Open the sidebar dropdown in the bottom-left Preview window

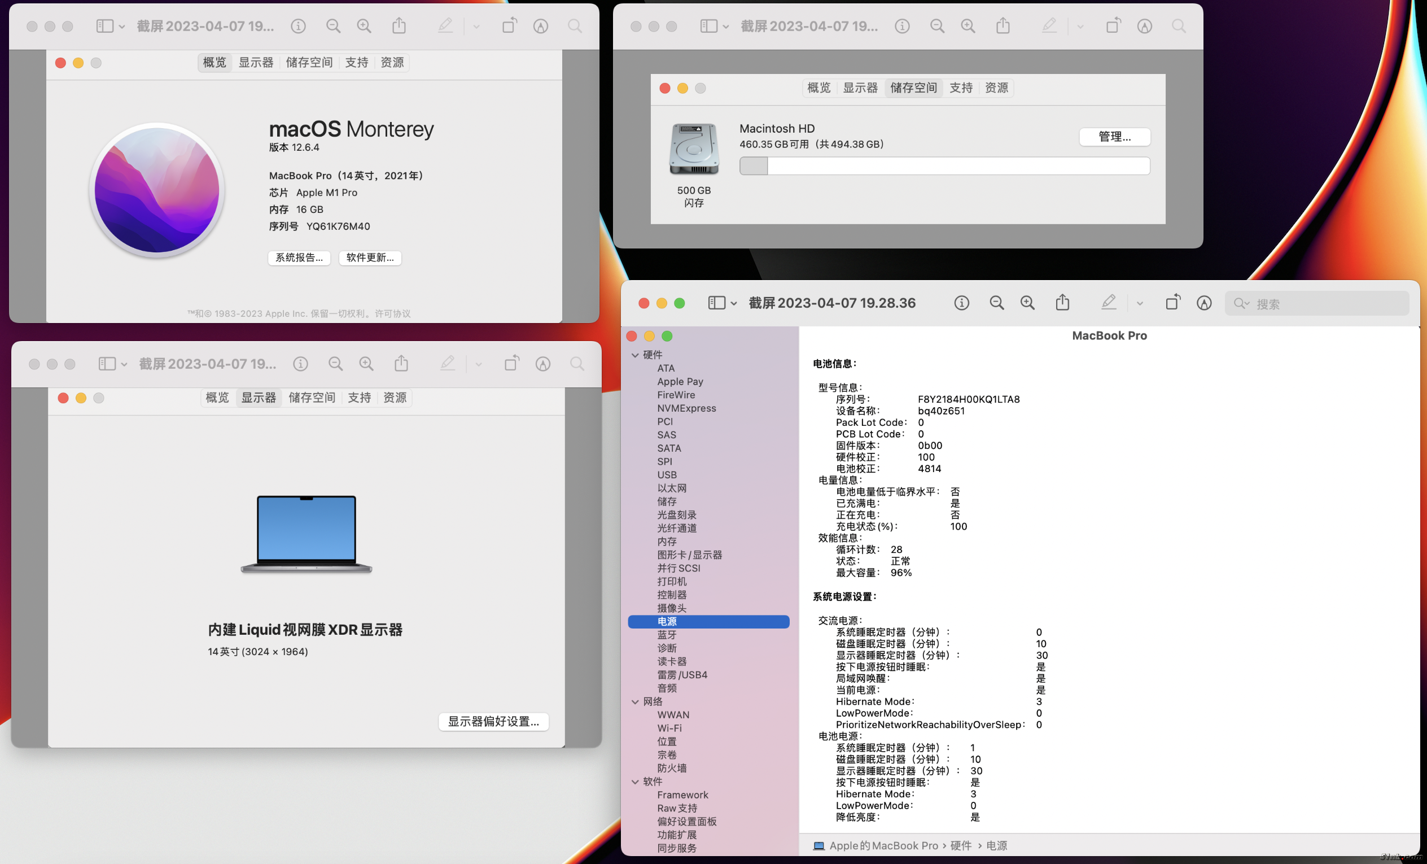124,364
